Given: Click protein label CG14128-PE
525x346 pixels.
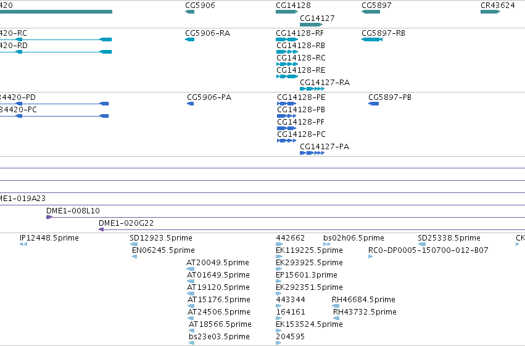Looking at the screenshot, I should [301, 97].
